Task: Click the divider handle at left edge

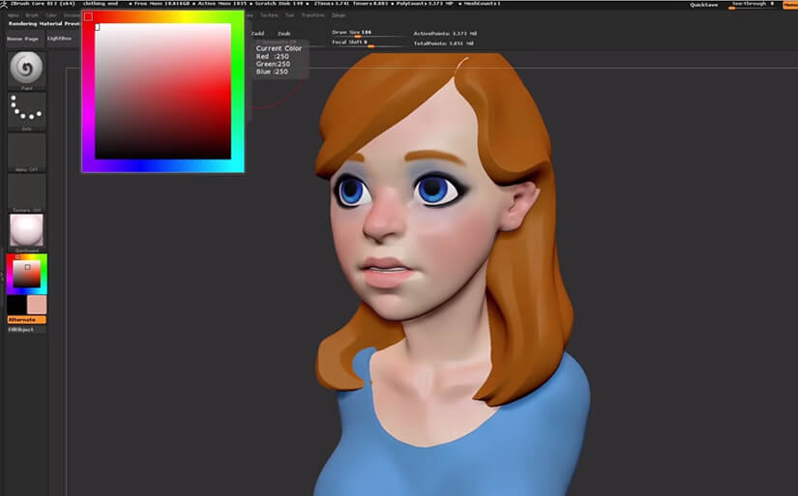Action: tap(2, 277)
